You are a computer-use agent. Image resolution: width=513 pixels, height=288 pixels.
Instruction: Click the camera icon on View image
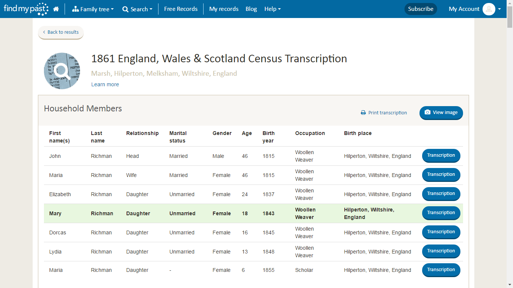[427, 112]
